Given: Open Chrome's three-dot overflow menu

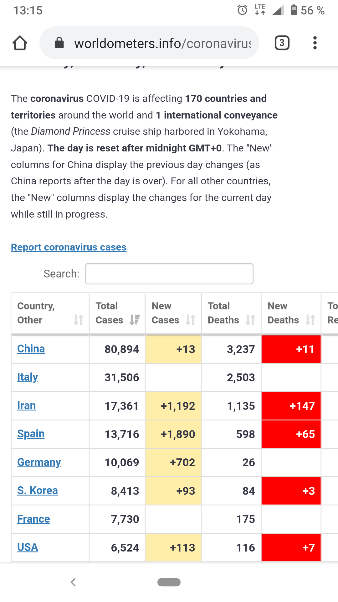Looking at the screenshot, I should [315, 43].
